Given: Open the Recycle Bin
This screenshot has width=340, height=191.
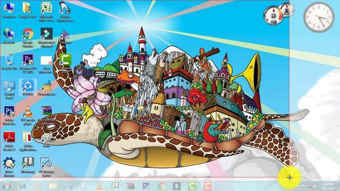Looking at the screenshot, I should 9,62.
